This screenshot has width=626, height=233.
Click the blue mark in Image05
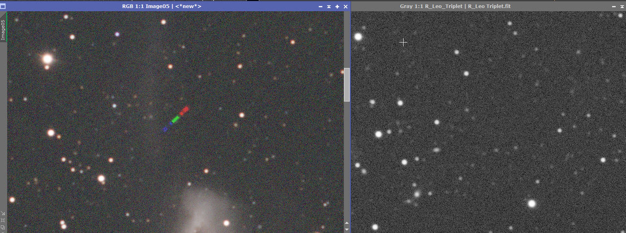166,129
